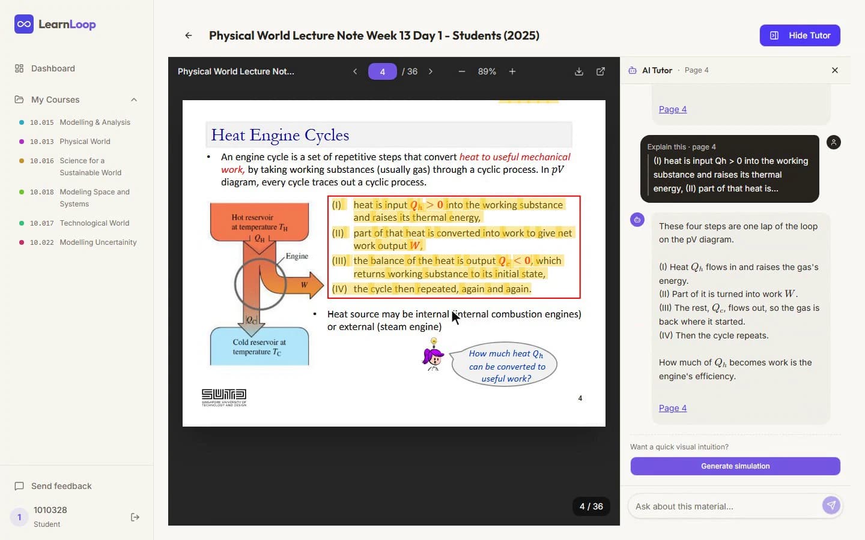Image resolution: width=865 pixels, height=540 pixels.
Task: Click the user avatar icon beside the message
Action: (834, 142)
